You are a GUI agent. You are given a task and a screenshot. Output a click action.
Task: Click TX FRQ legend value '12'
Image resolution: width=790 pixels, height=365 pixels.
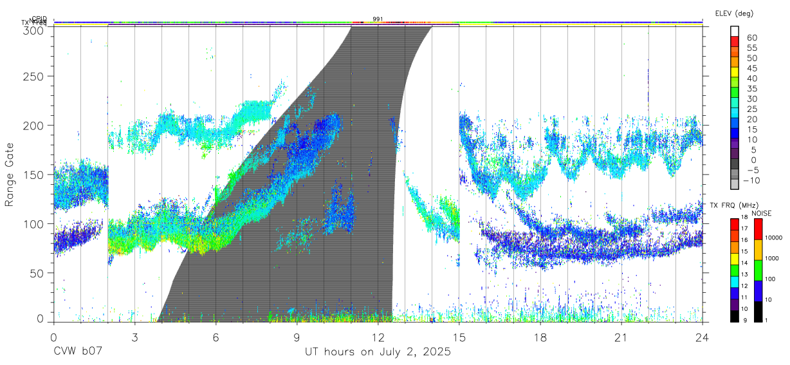(x=744, y=286)
